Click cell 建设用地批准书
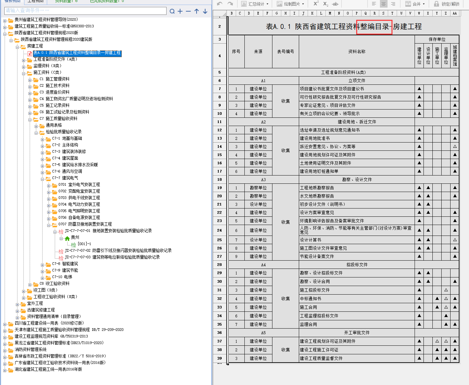This screenshot has width=469, height=385. [357, 138]
